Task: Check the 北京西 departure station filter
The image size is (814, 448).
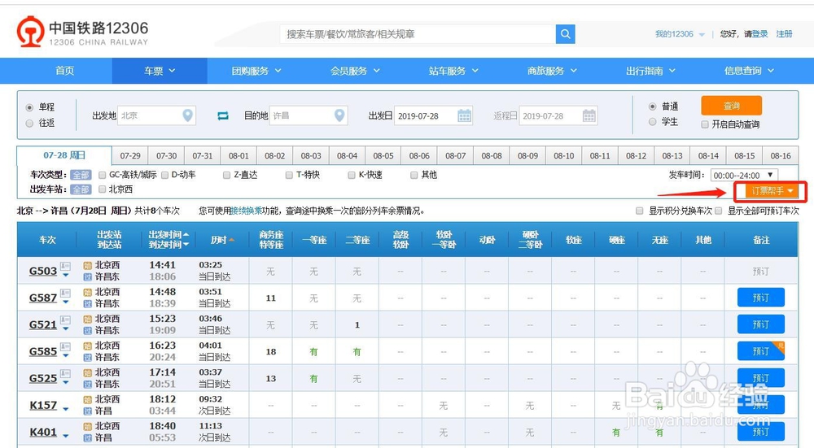Action: click(103, 189)
